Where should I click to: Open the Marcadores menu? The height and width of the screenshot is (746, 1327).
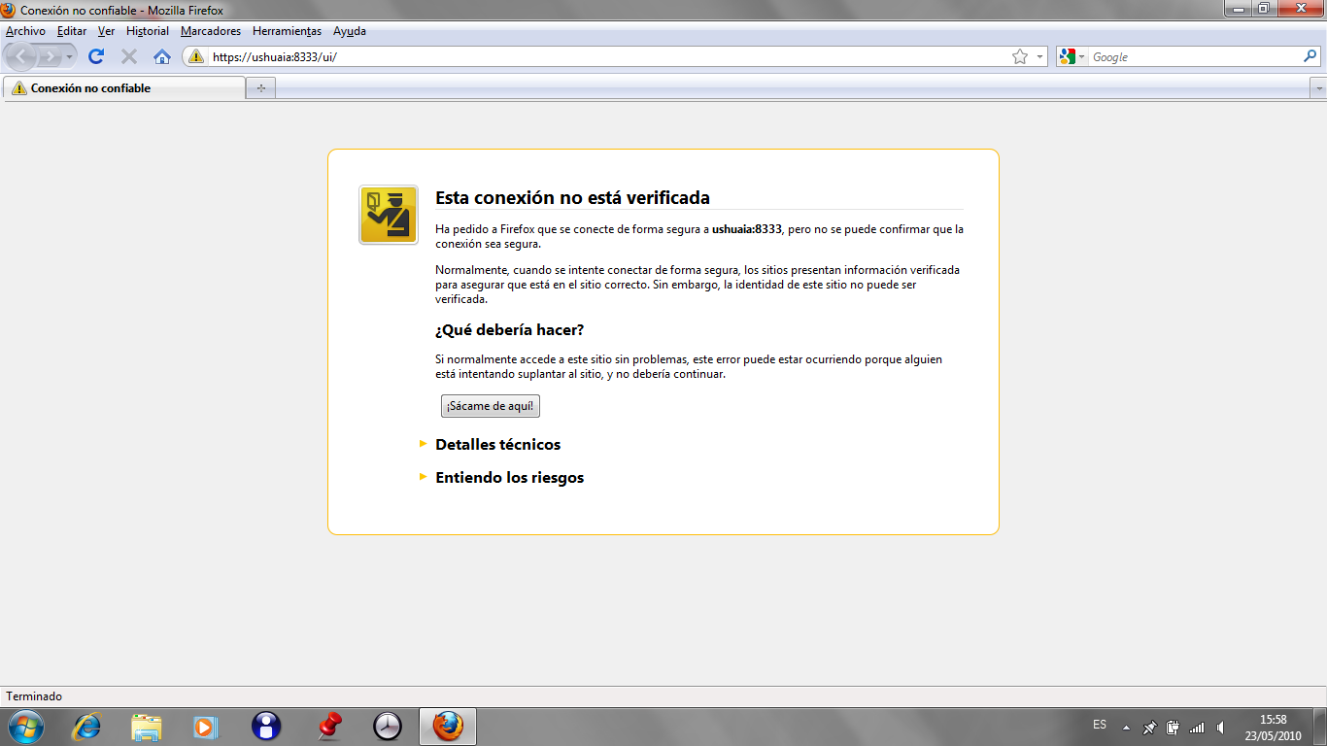click(211, 31)
